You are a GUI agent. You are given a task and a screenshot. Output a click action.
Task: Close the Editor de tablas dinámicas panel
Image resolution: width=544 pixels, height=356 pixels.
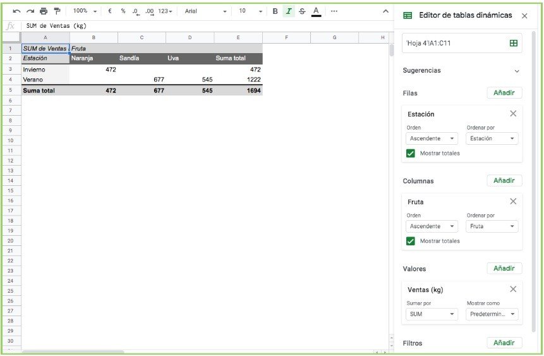[x=524, y=16]
